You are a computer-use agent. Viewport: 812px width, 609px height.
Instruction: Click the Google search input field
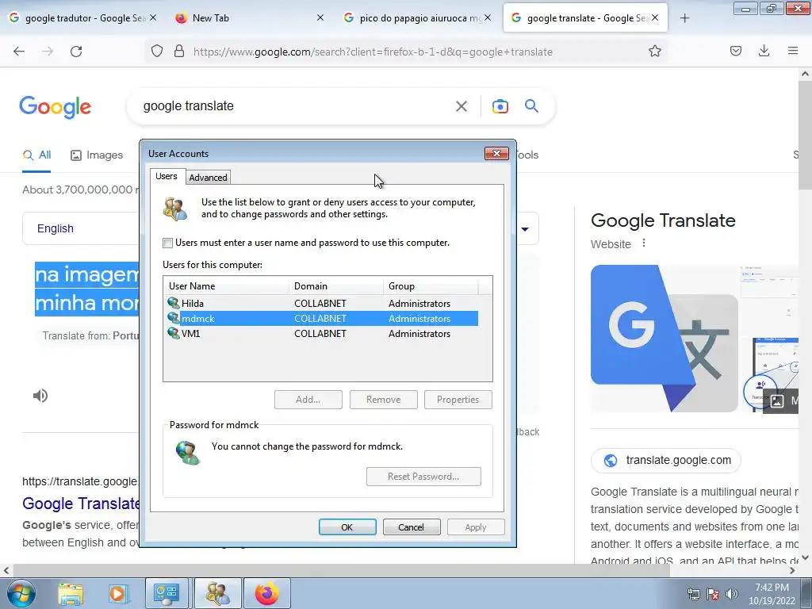(x=295, y=106)
